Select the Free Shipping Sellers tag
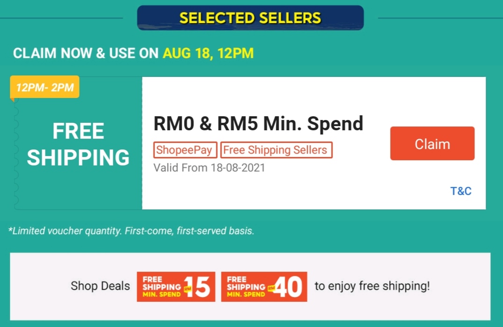This screenshot has height=327, width=503. coord(276,150)
